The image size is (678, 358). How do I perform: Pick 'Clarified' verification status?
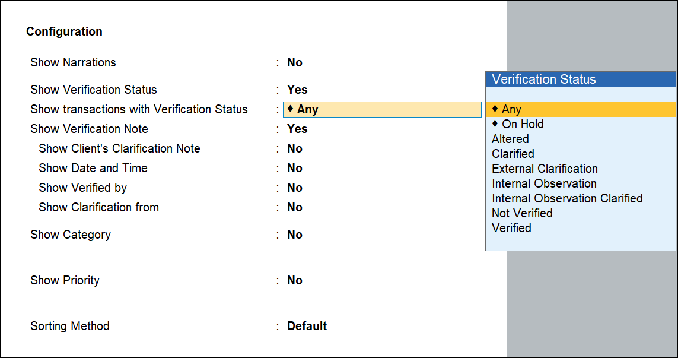(x=513, y=154)
